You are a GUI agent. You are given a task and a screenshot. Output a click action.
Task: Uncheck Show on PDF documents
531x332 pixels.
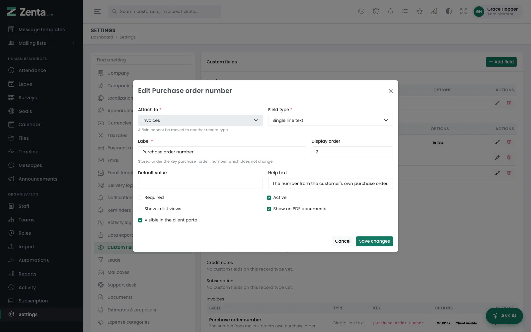pos(269,209)
